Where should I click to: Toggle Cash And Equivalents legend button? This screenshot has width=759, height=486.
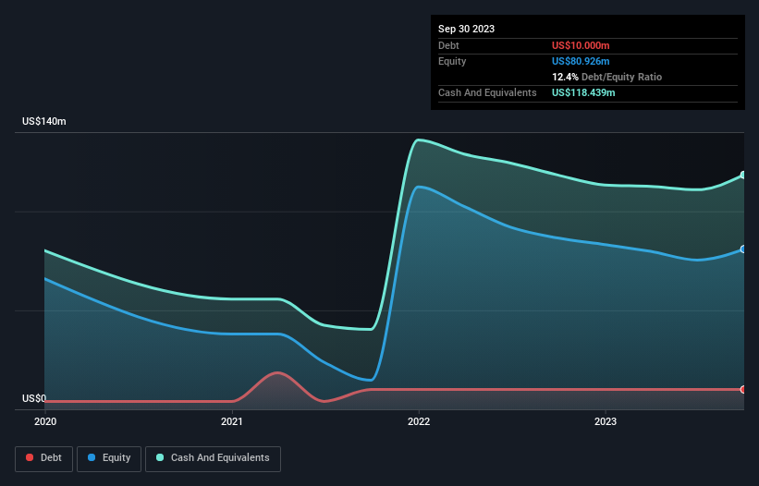[x=213, y=458]
